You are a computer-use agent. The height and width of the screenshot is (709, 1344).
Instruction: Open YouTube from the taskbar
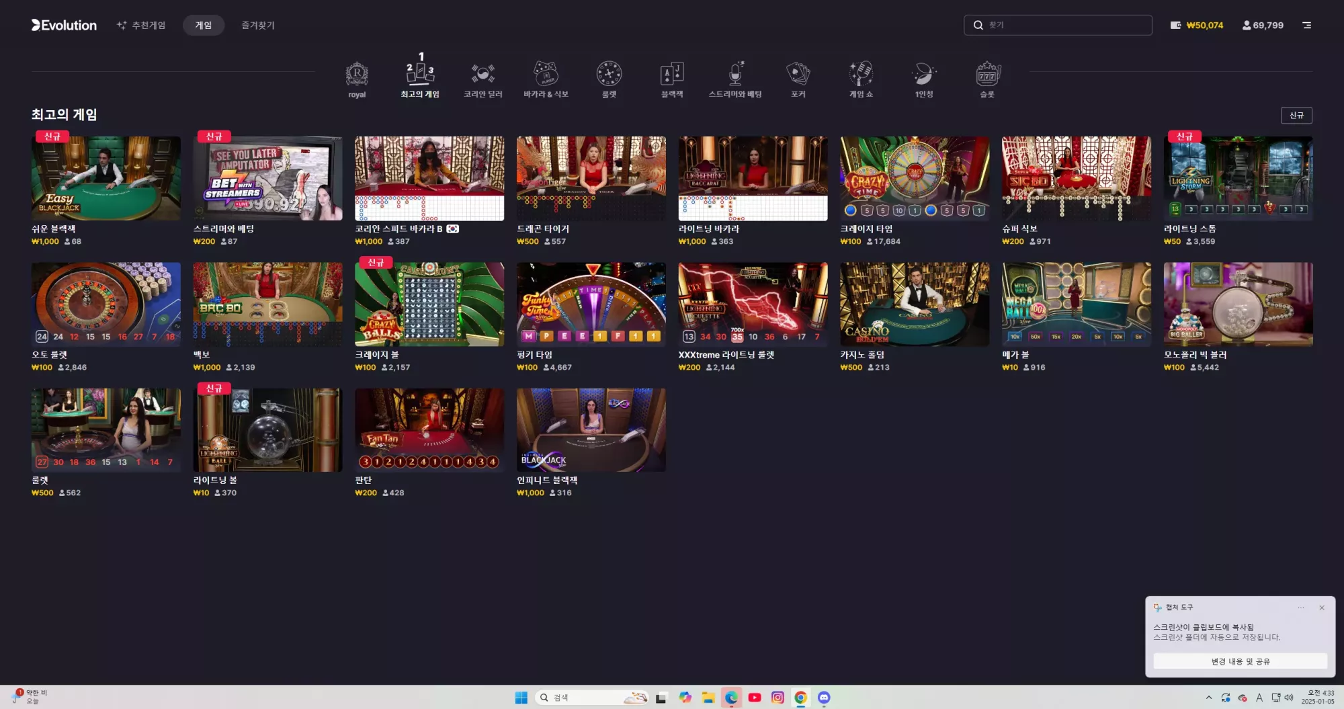click(755, 698)
